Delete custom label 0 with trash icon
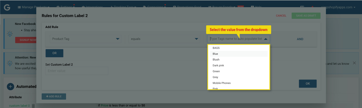Viewport: 362px width, 108px height. coord(33,106)
